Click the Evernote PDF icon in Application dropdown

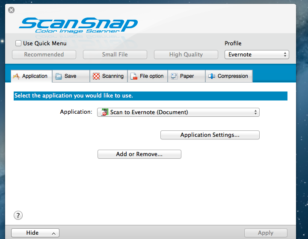pos(104,112)
